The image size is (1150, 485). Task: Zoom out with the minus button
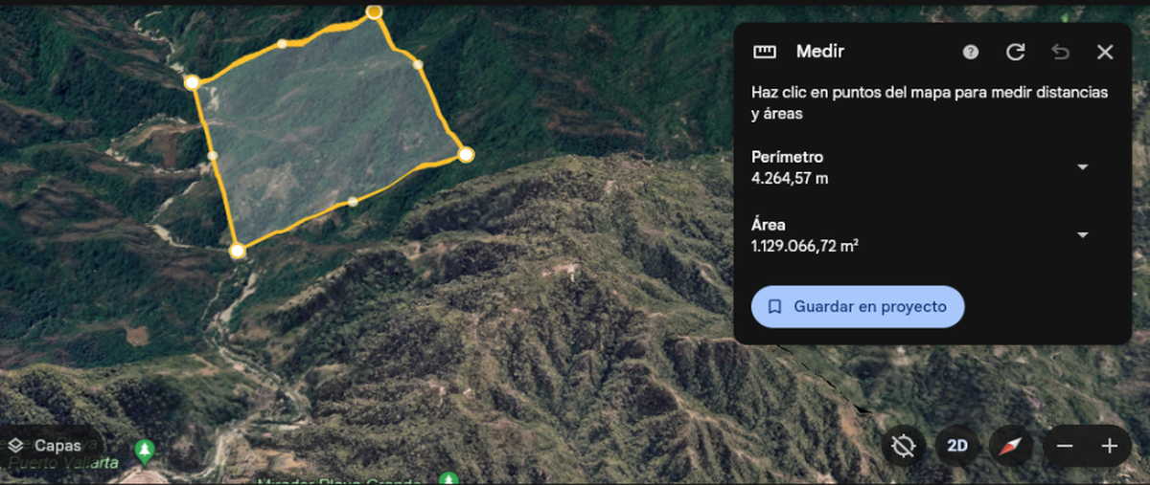pos(1065,446)
